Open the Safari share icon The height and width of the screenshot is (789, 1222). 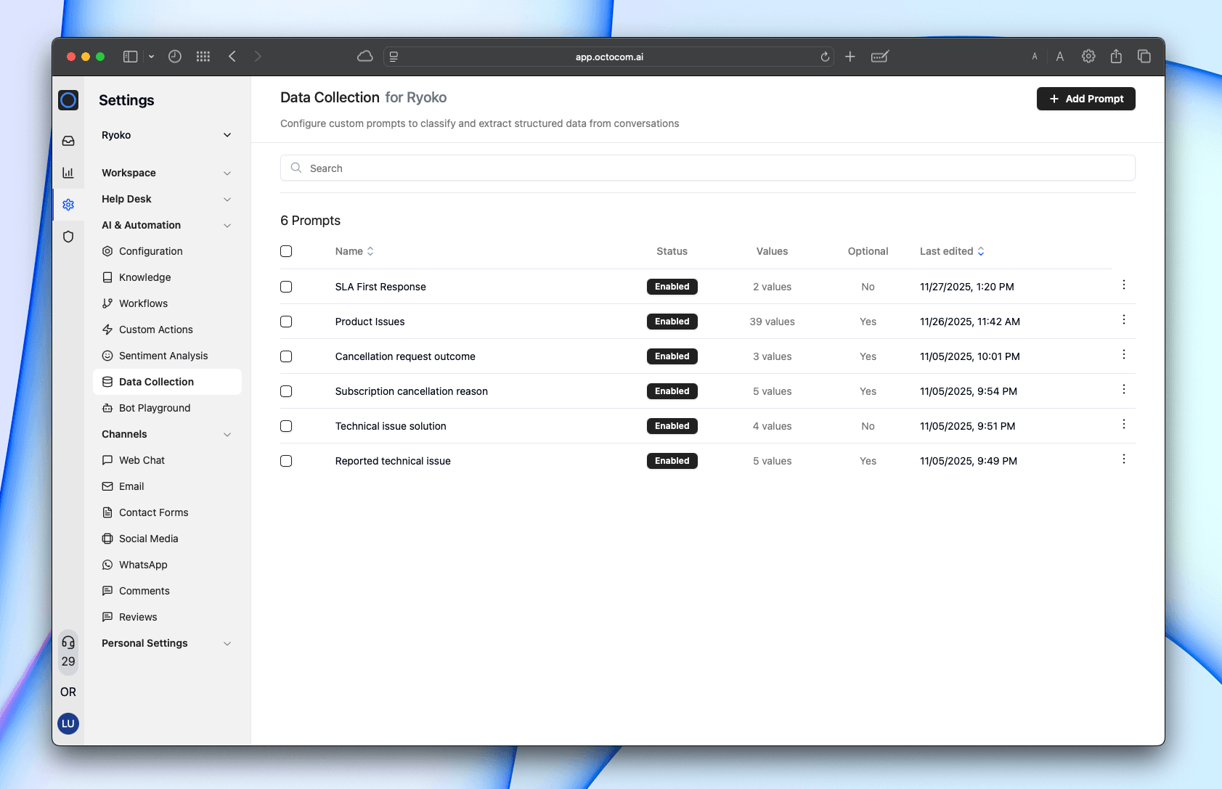1116,57
